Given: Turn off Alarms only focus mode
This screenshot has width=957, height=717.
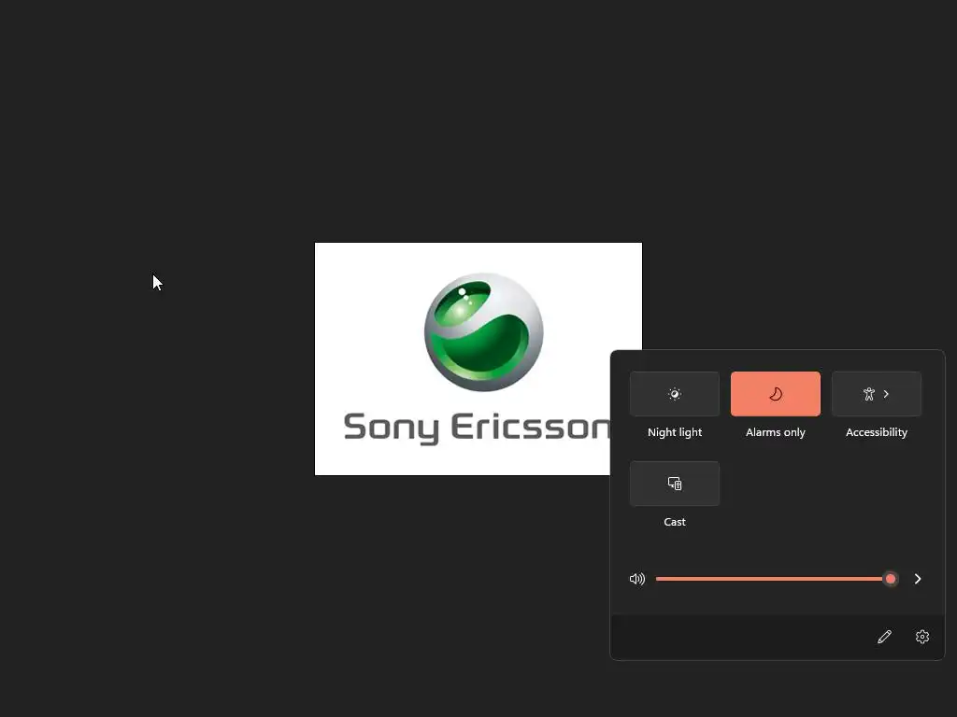Looking at the screenshot, I should [x=775, y=394].
